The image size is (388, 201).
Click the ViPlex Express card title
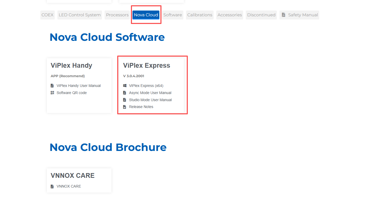pos(147,66)
